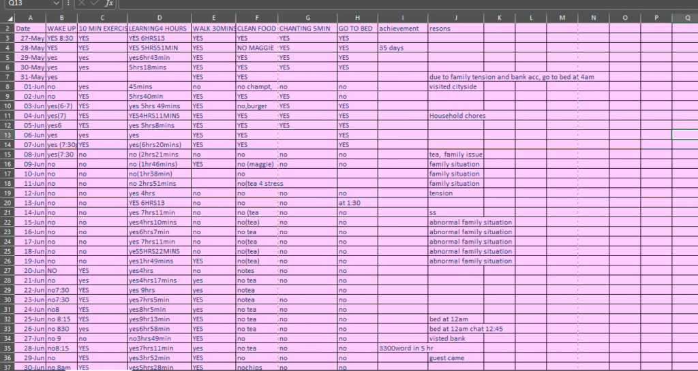Open the Name Box dropdown arrow

(x=57, y=3)
